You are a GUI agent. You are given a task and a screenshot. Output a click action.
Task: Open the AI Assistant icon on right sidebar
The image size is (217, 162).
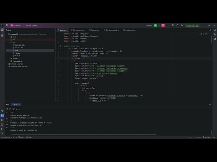pos(215,34)
